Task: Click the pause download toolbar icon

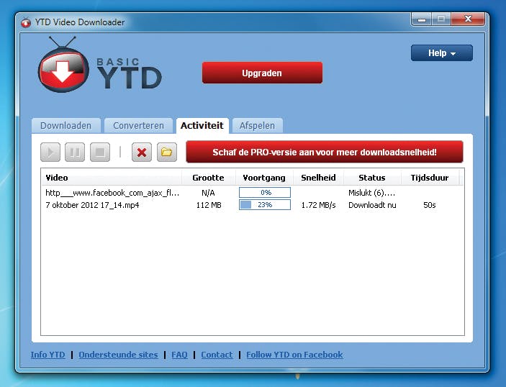Action: (x=75, y=152)
